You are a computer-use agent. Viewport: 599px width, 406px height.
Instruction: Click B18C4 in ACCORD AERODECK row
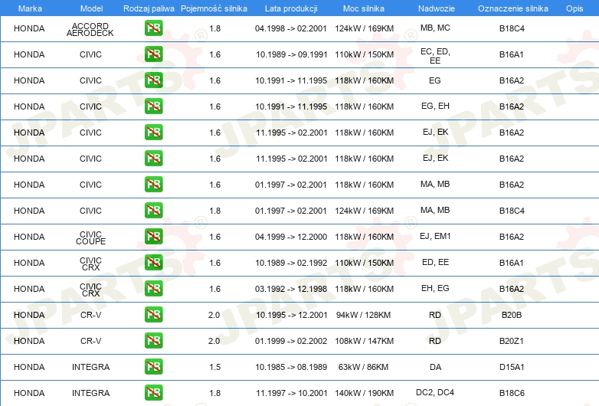click(512, 28)
